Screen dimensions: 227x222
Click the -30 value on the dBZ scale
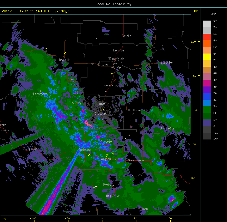coord(216,139)
